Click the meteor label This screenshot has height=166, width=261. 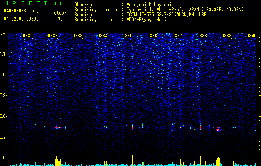59,13
